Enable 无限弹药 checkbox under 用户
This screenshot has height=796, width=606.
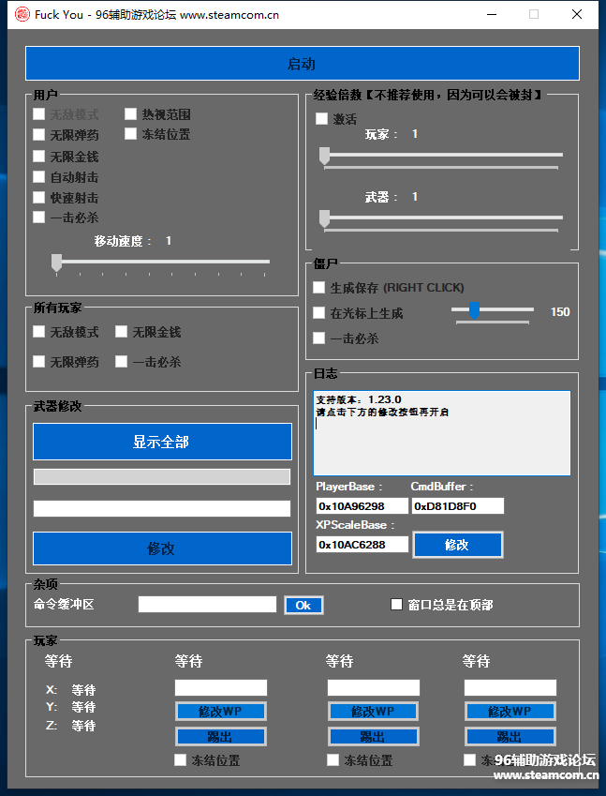click(x=39, y=134)
